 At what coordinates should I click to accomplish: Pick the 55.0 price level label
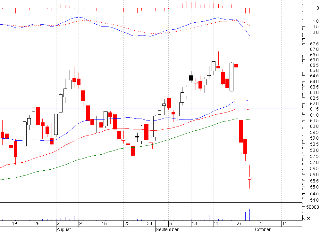[x=314, y=187]
